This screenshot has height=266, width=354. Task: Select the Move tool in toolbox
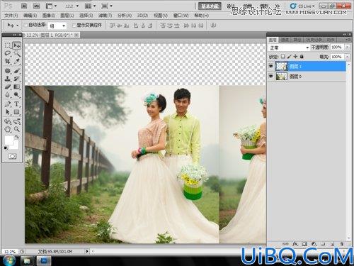pos(16,45)
